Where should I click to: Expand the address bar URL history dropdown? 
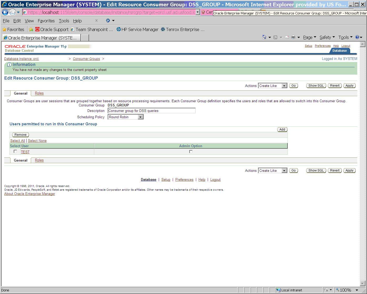click(x=198, y=12)
